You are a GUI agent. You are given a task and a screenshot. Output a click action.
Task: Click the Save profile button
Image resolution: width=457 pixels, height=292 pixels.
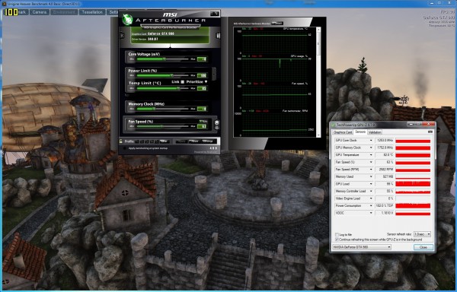click(x=164, y=141)
